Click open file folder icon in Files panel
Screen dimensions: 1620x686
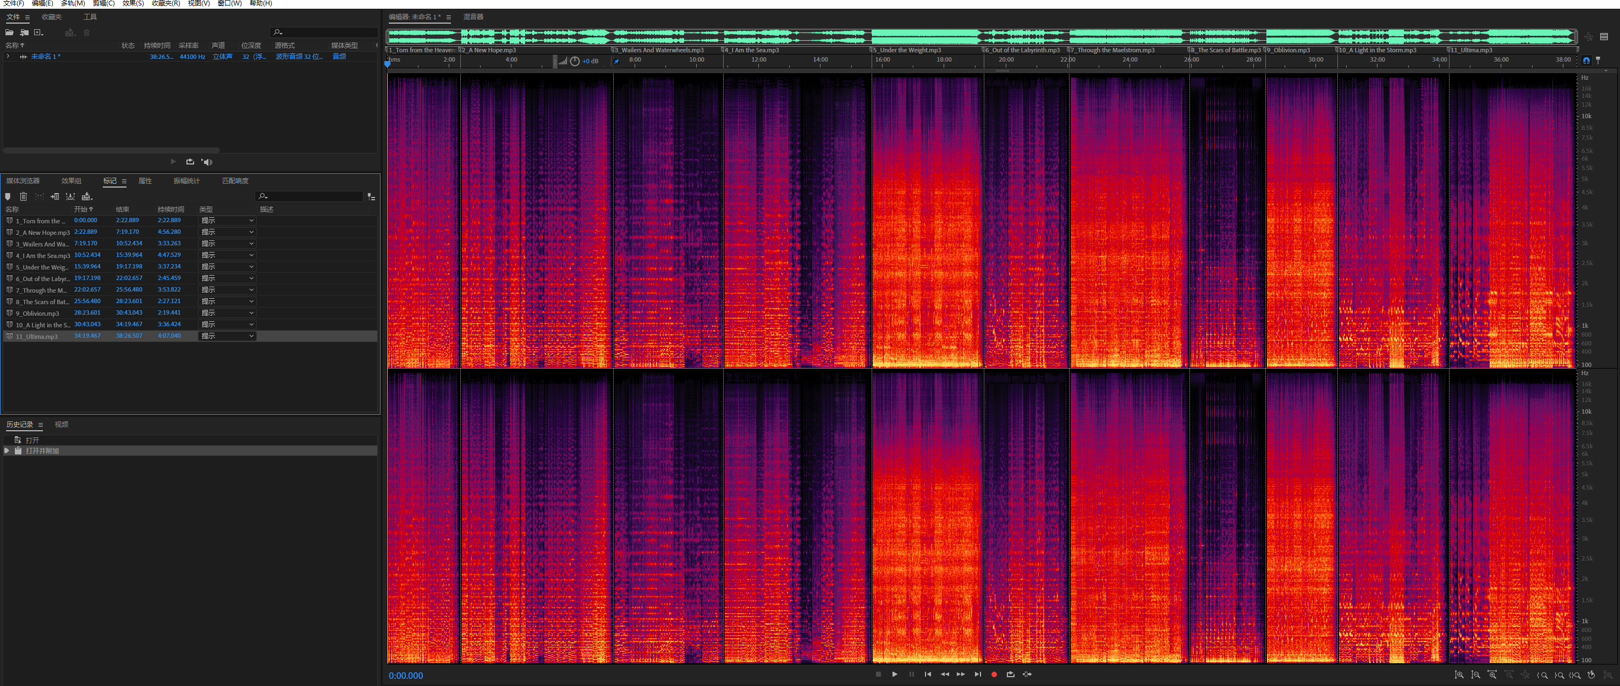point(9,32)
